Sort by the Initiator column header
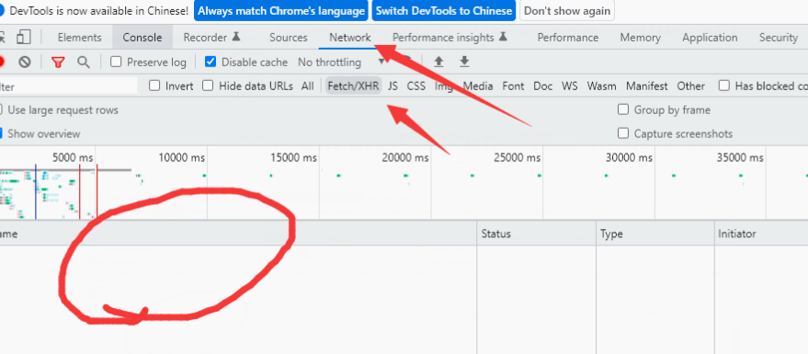The height and width of the screenshot is (354, 808). click(x=761, y=234)
